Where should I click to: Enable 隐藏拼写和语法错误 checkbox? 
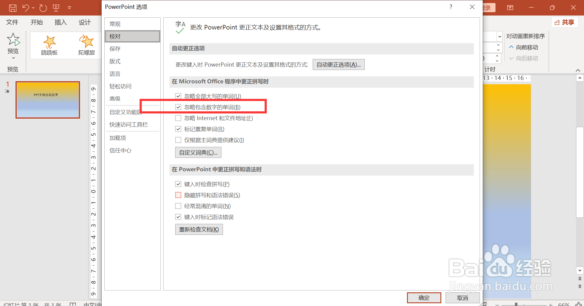pyautogui.click(x=178, y=195)
